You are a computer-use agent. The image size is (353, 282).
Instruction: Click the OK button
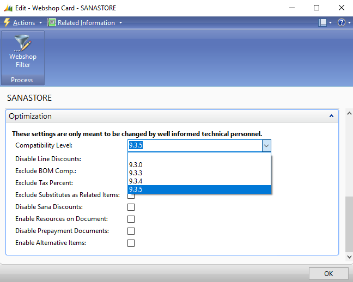pos(328,273)
